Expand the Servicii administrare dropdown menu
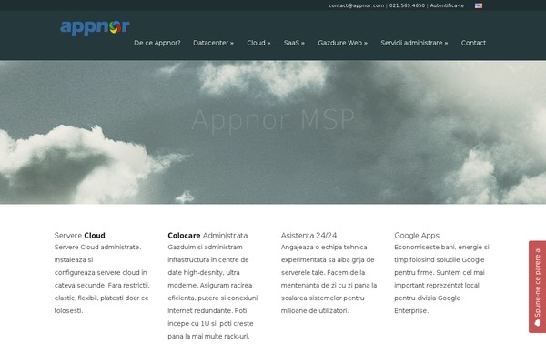 [x=414, y=43]
